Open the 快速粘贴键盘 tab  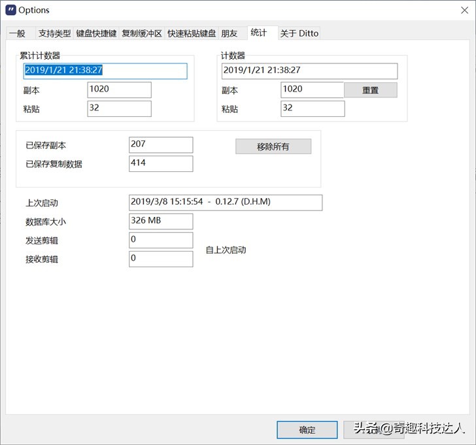click(x=191, y=33)
